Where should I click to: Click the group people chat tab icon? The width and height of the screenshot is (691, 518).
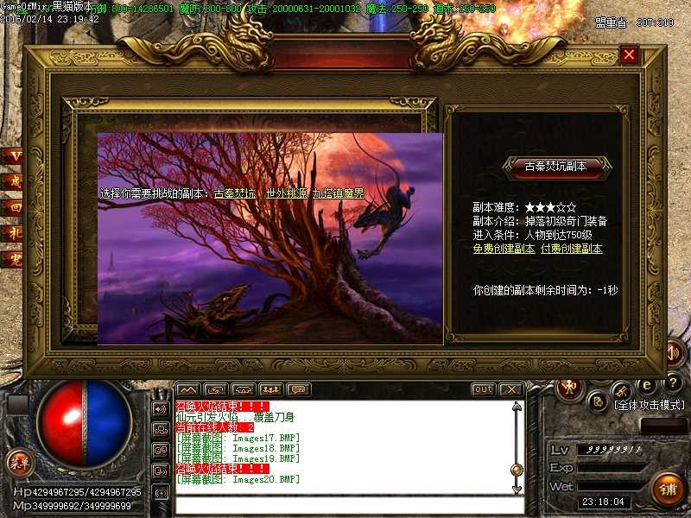click(270, 390)
